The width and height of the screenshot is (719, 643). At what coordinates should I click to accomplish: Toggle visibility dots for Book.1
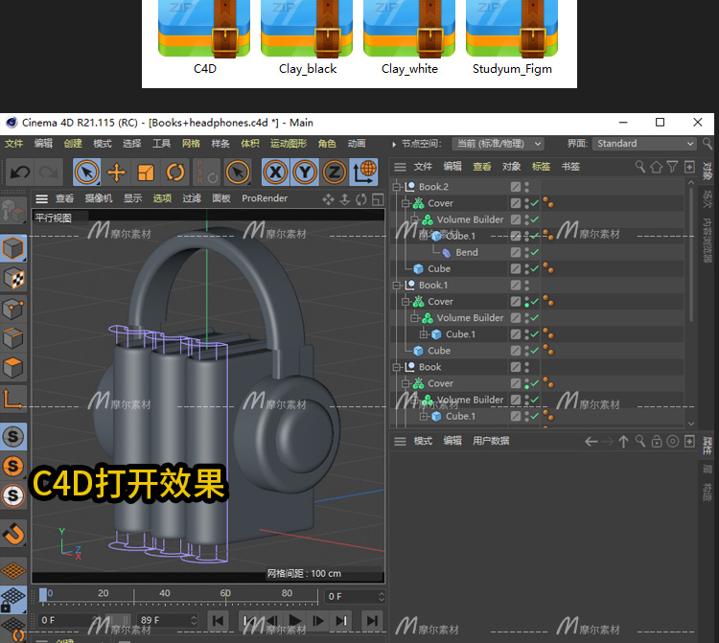[527, 285]
